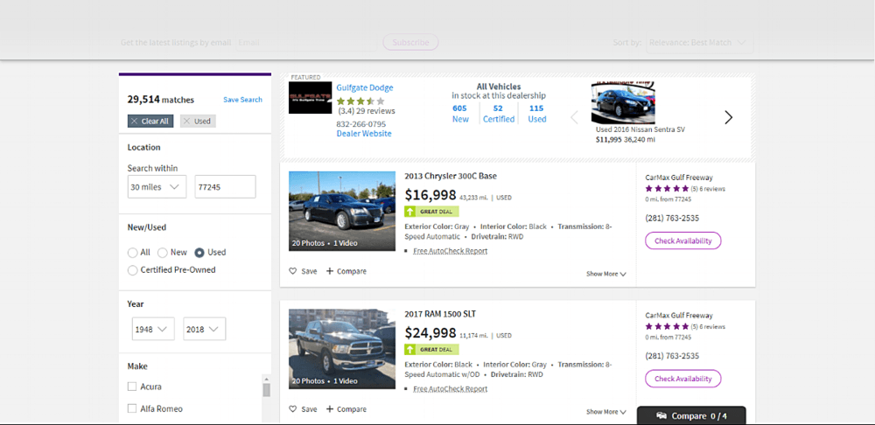Select the New radio button
The image size is (875, 425).
pyautogui.click(x=163, y=253)
